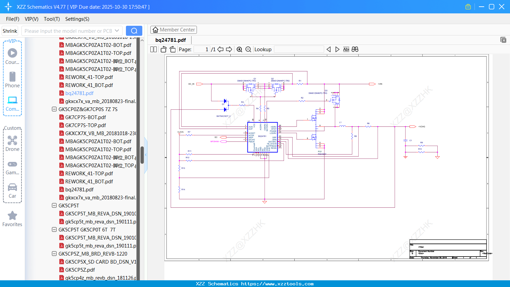
Task: Rotate page counterclockwise
Action: [163, 50]
